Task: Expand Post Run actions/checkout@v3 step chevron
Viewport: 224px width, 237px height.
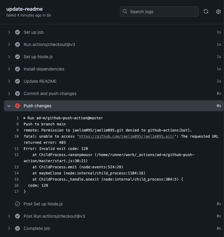Action: (9, 216)
